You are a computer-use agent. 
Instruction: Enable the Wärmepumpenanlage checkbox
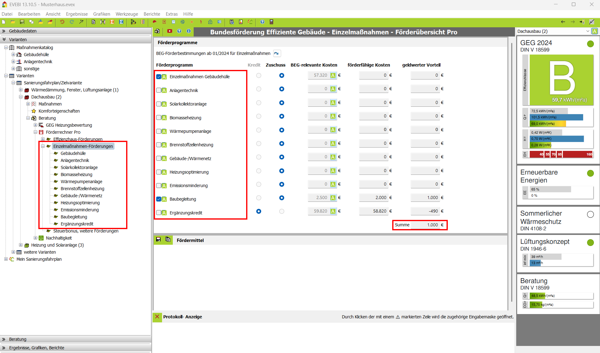pos(159,131)
